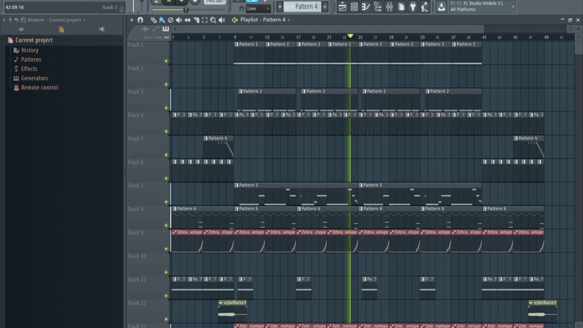
Task: Select the Slip tool in playlist toolbar
Action: click(x=188, y=20)
